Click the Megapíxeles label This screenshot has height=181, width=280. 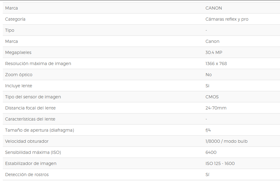coord(18,53)
